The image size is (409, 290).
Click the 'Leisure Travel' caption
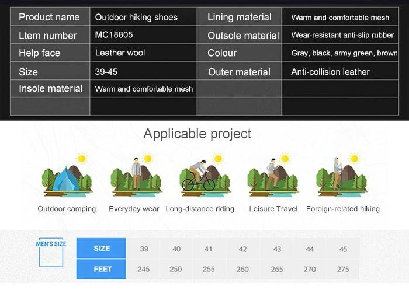(x=273, y=209)
